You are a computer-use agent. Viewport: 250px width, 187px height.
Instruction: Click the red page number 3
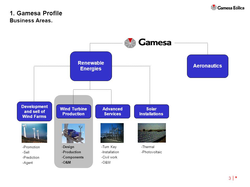(230, 178)
